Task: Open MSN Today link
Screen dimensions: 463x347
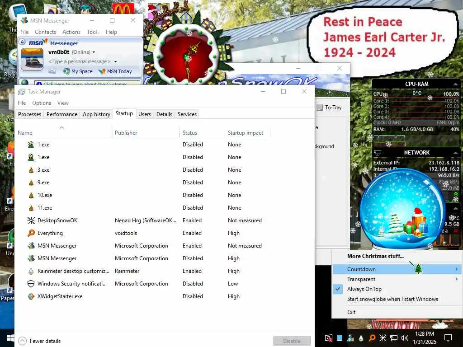Action: 115,71
